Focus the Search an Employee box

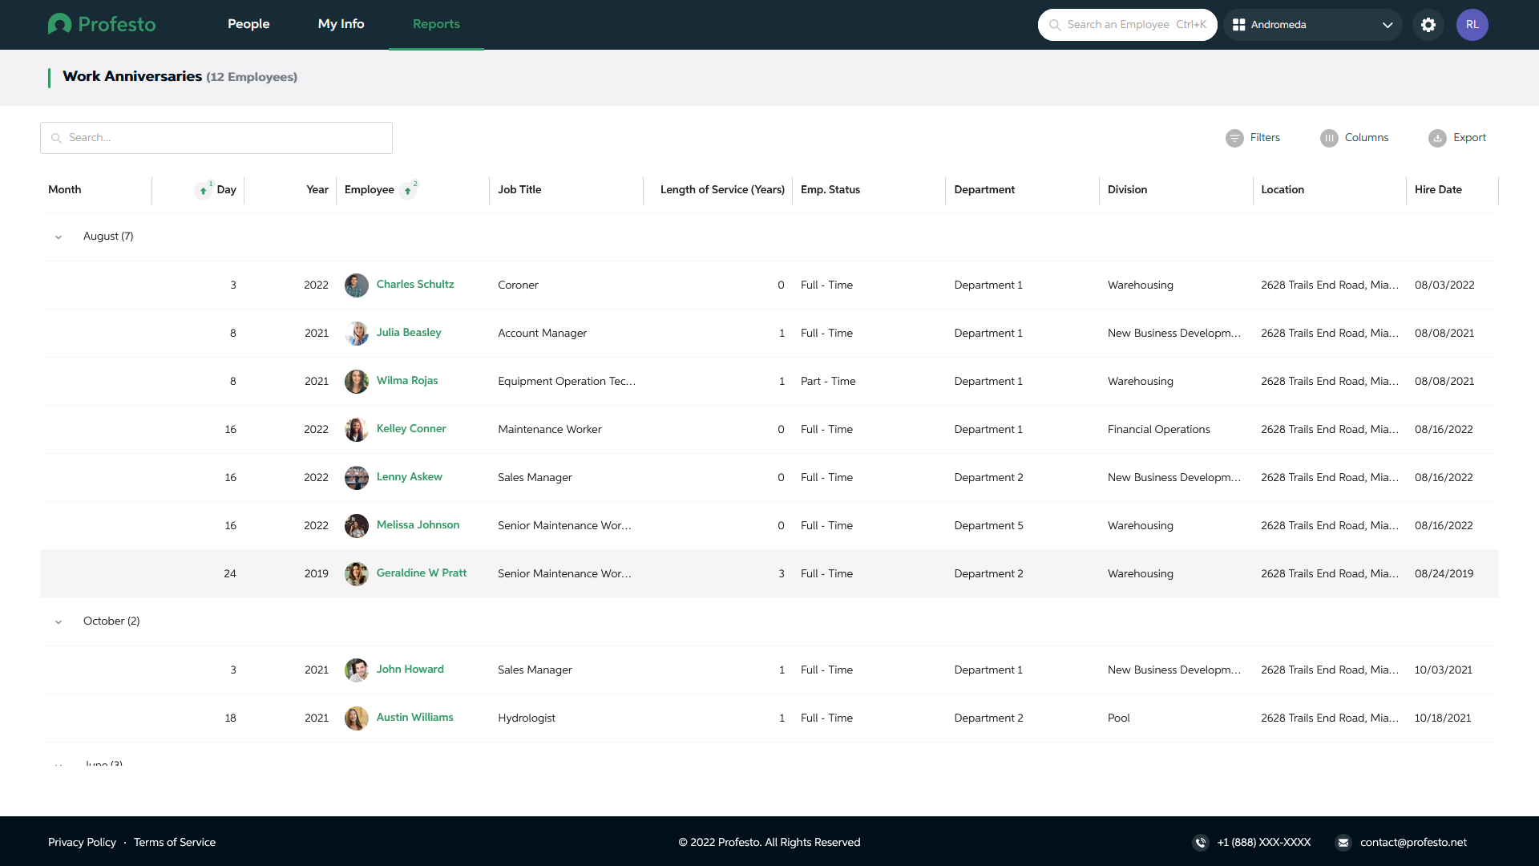pos(1127,25)
